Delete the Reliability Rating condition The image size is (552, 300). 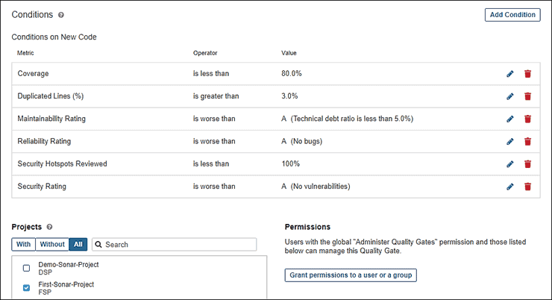[527, 141]
